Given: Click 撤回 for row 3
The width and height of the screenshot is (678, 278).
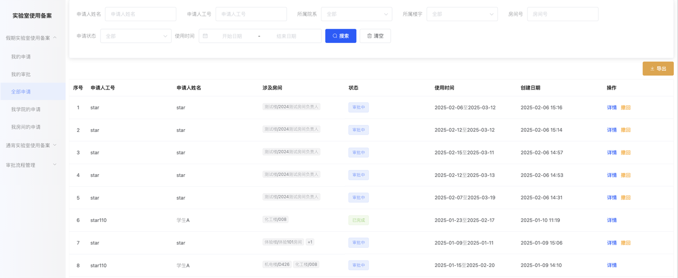Looking at the screenshot, I should (626, 153).
